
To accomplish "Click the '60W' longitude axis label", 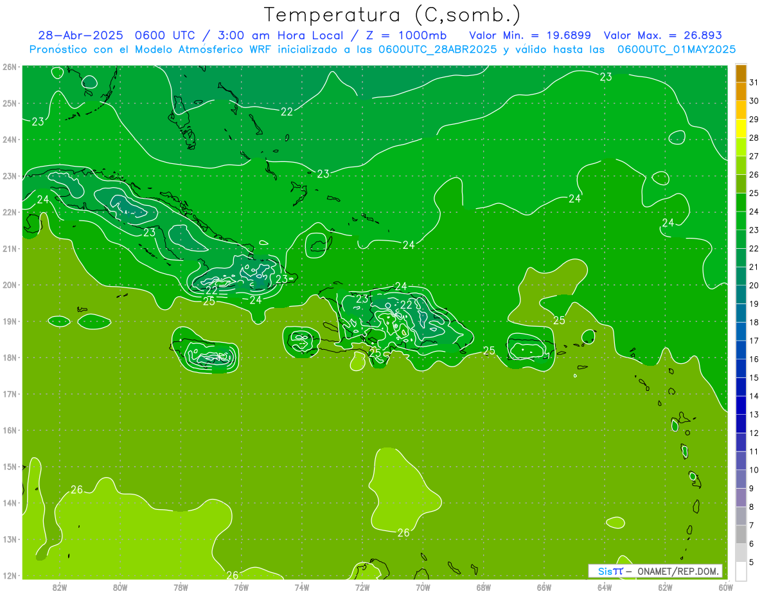I will pos(725,587).
